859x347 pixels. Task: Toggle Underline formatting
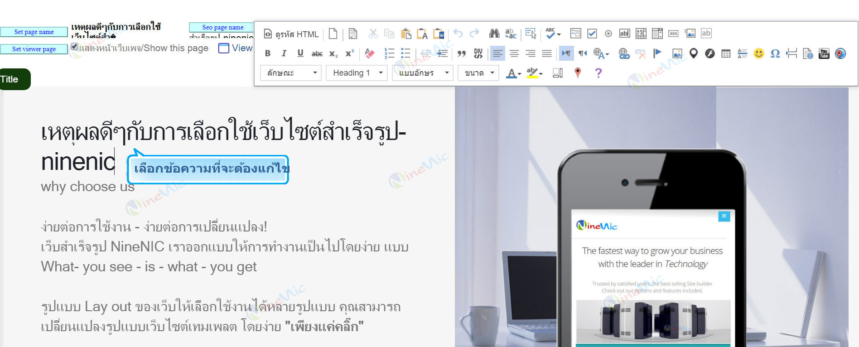point(300,53)
